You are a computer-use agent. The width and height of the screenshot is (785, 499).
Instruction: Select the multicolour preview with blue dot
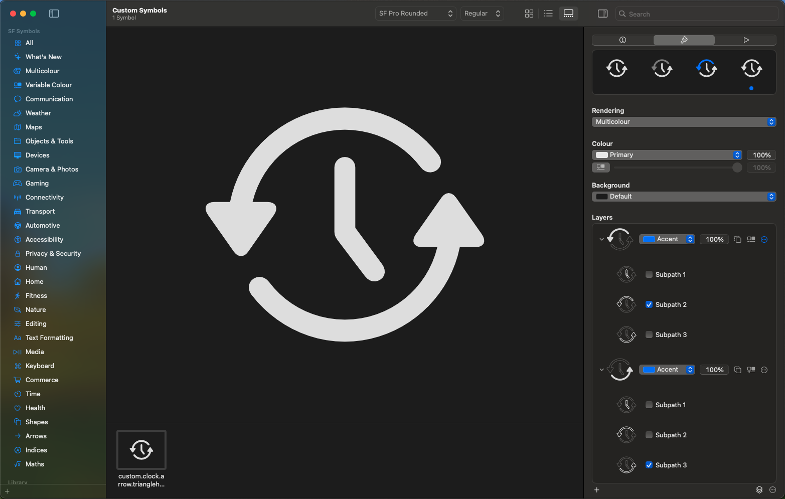(x=751, y=68)
